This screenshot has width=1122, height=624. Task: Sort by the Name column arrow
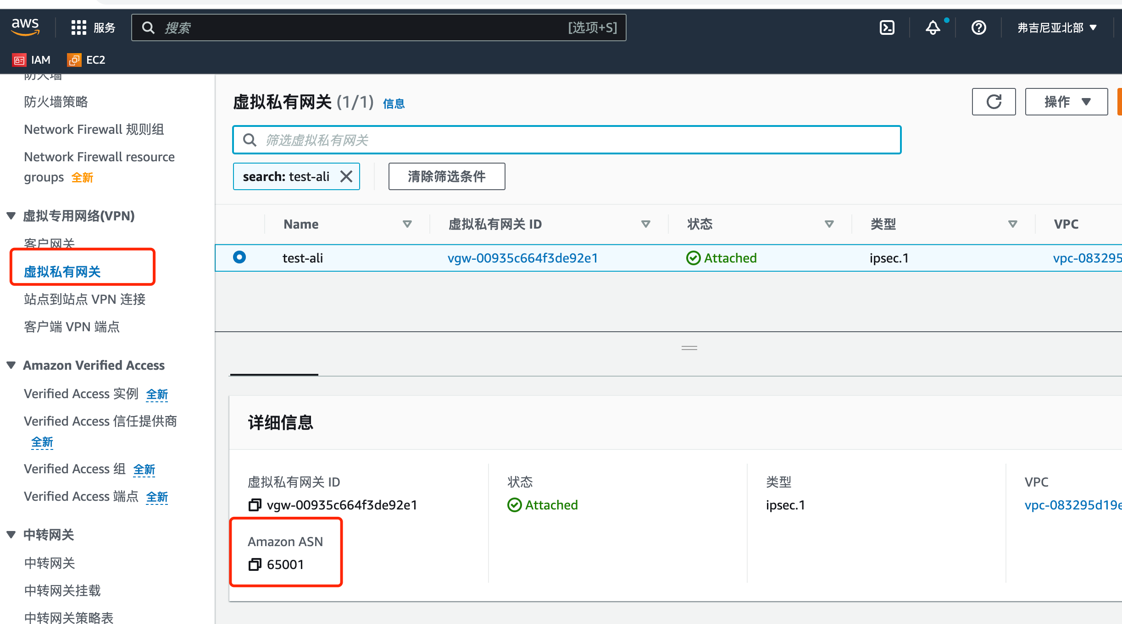(x=407, y=224)
